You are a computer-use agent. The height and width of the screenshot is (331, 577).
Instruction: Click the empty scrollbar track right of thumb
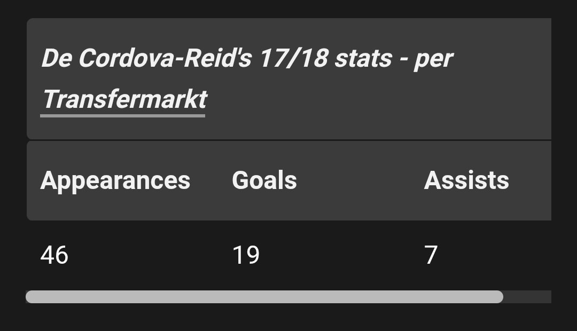tap(527, 297)
